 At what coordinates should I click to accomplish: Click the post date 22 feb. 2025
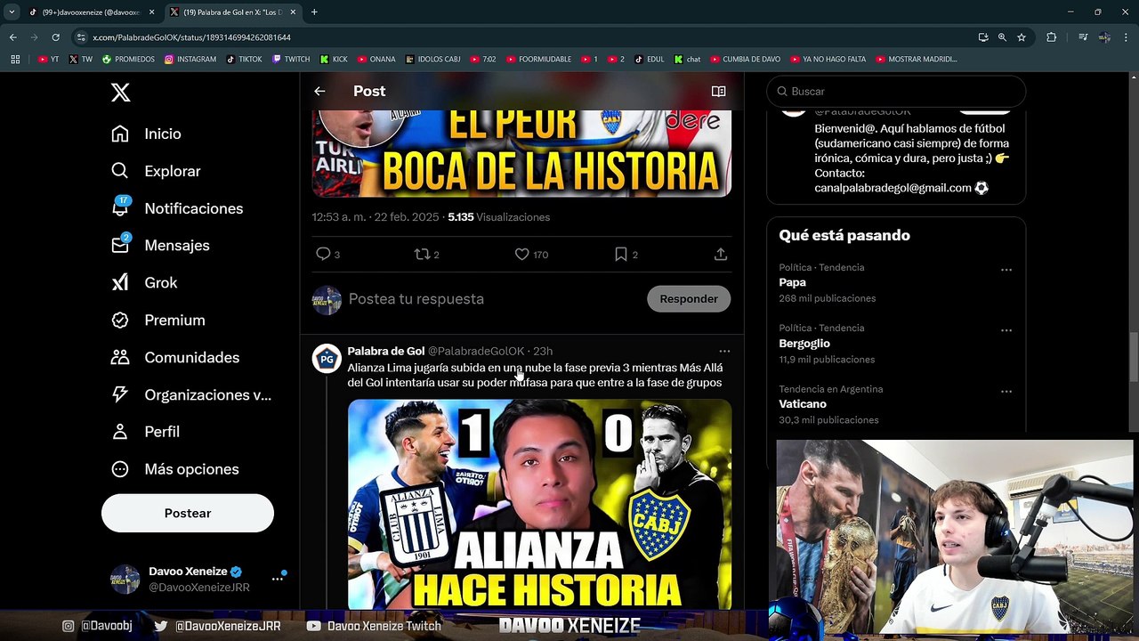pos(407,217)
